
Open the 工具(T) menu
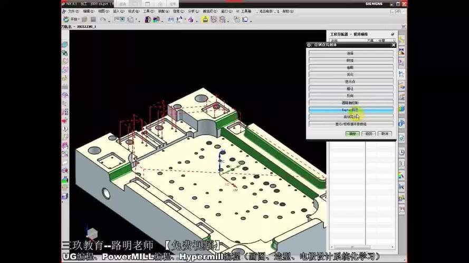[x=148, y=12]
